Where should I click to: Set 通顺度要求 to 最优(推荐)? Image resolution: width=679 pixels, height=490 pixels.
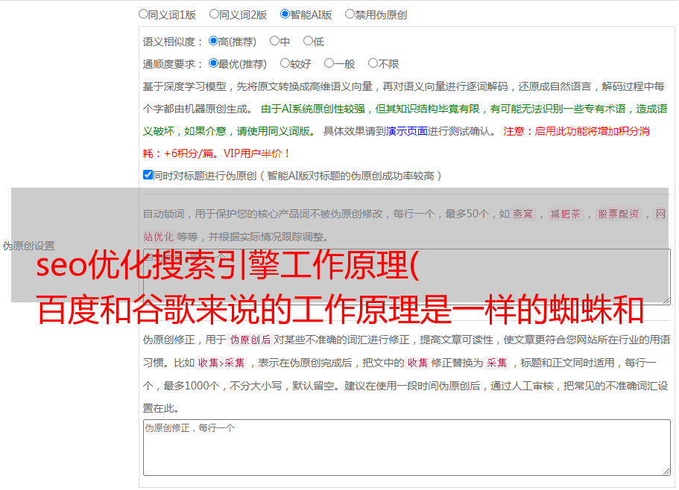(213, 63)
